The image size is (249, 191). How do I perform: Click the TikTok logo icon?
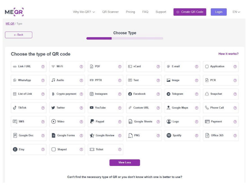click(x=15, y=108)
